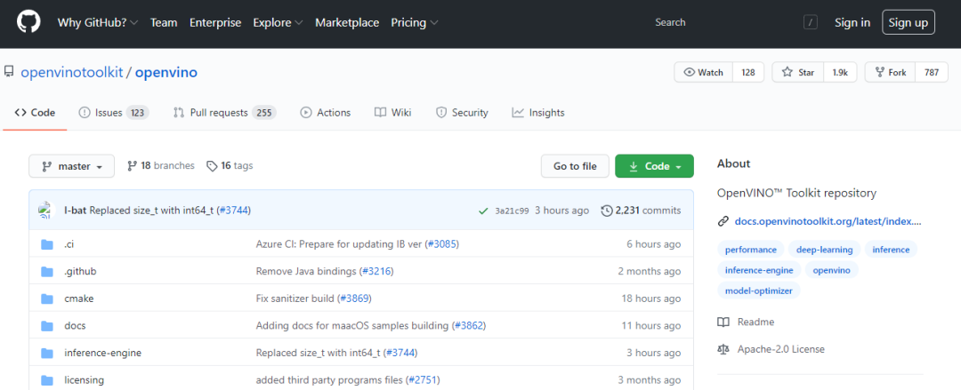Select the Code tab
The width and height of the screenshot is (961, 390).
[x=35, y=113]
